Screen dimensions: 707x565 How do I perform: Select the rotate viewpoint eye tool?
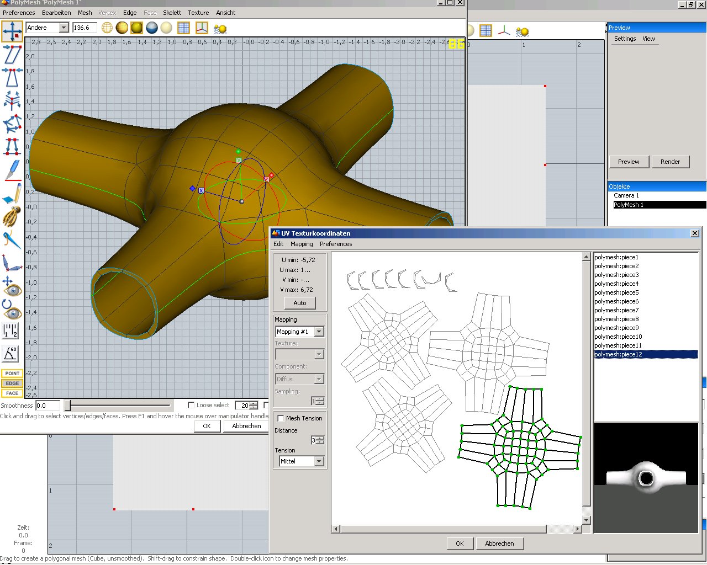pyautogui.click(x=12, y=309)
